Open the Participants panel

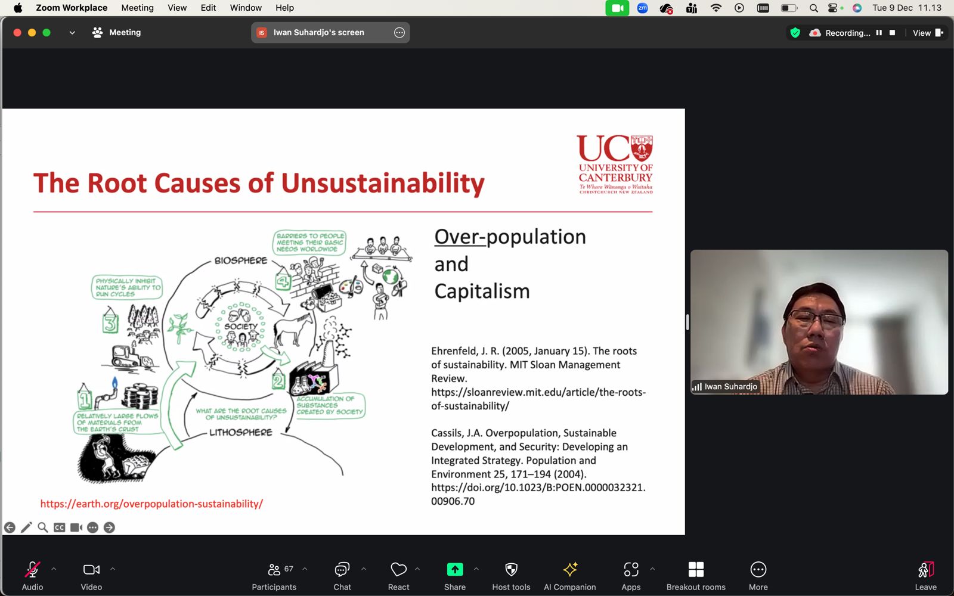(274, 576)
